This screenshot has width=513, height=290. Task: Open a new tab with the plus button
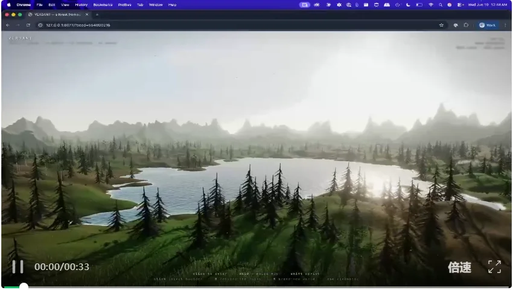(97, 14)
